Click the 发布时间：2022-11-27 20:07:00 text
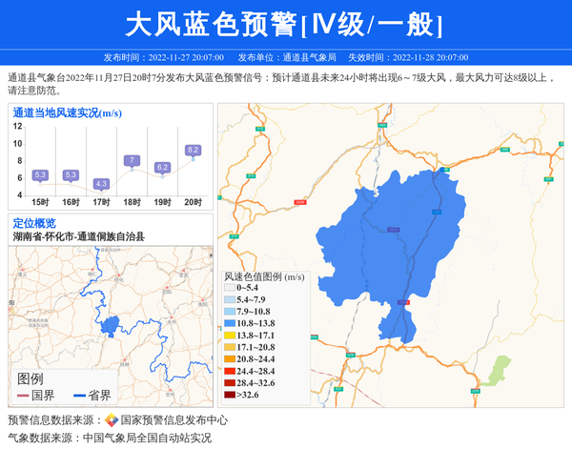Viewport: 572px width, 449px height. click(x=163, y=57)
